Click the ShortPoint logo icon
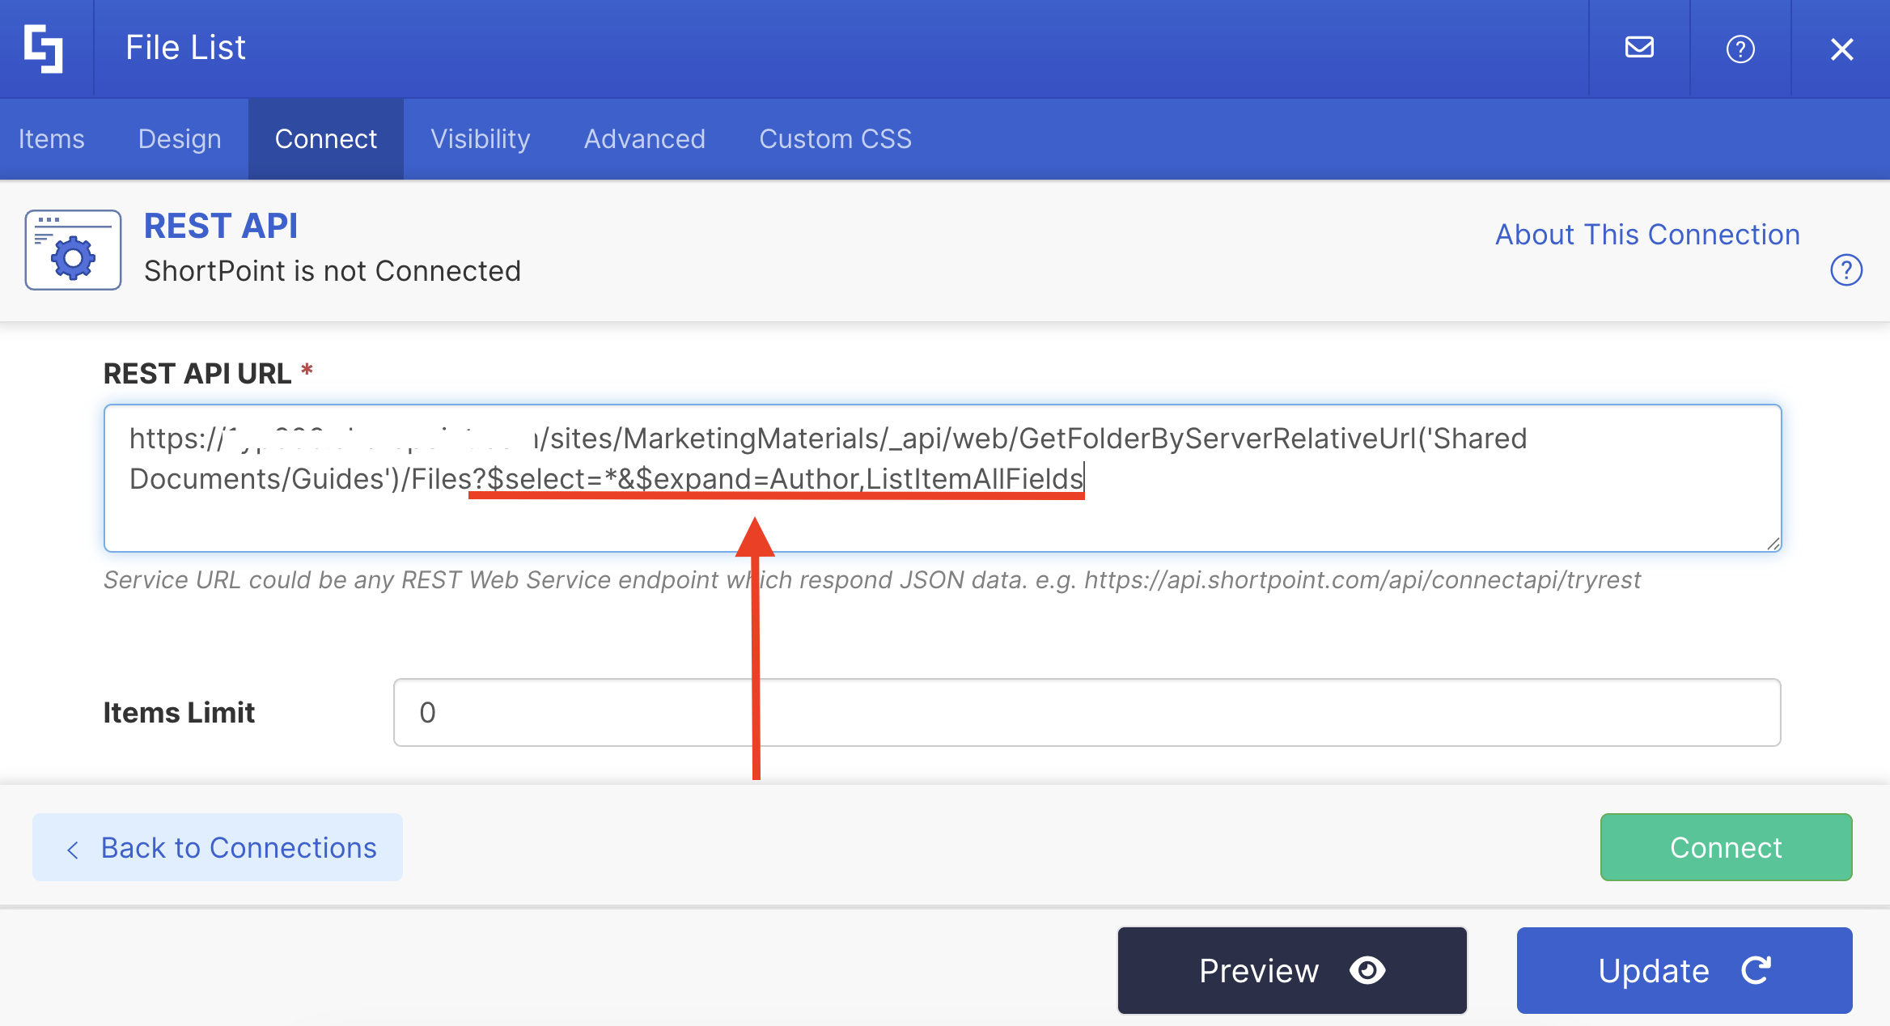 pos(44,49)
